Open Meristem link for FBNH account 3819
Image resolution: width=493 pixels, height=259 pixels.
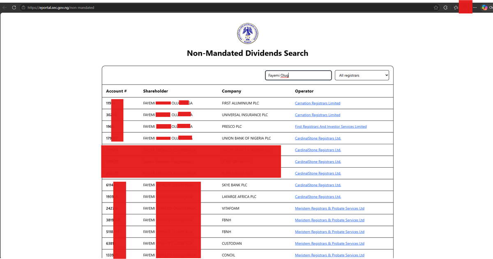(329, 220)
